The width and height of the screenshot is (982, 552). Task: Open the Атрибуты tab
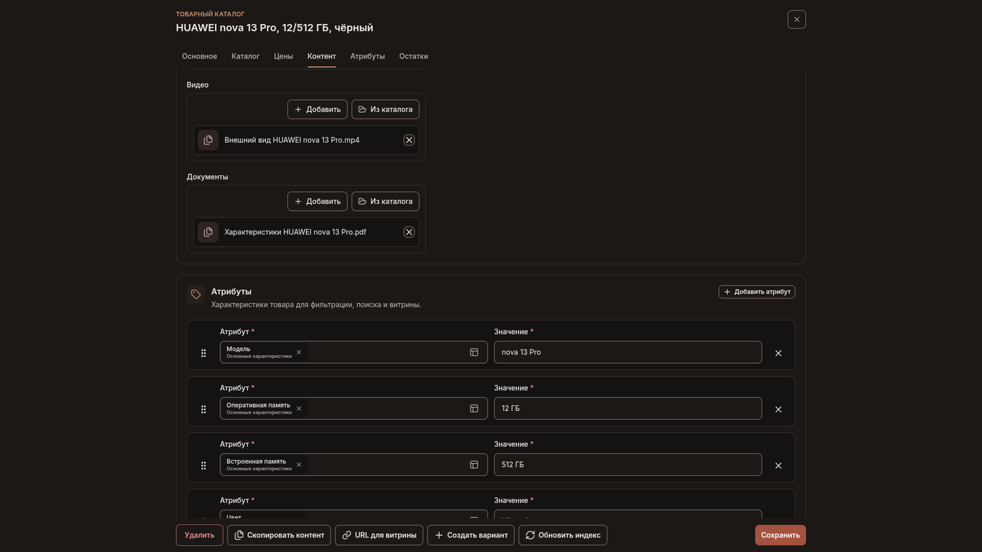(x=368, y=56)
